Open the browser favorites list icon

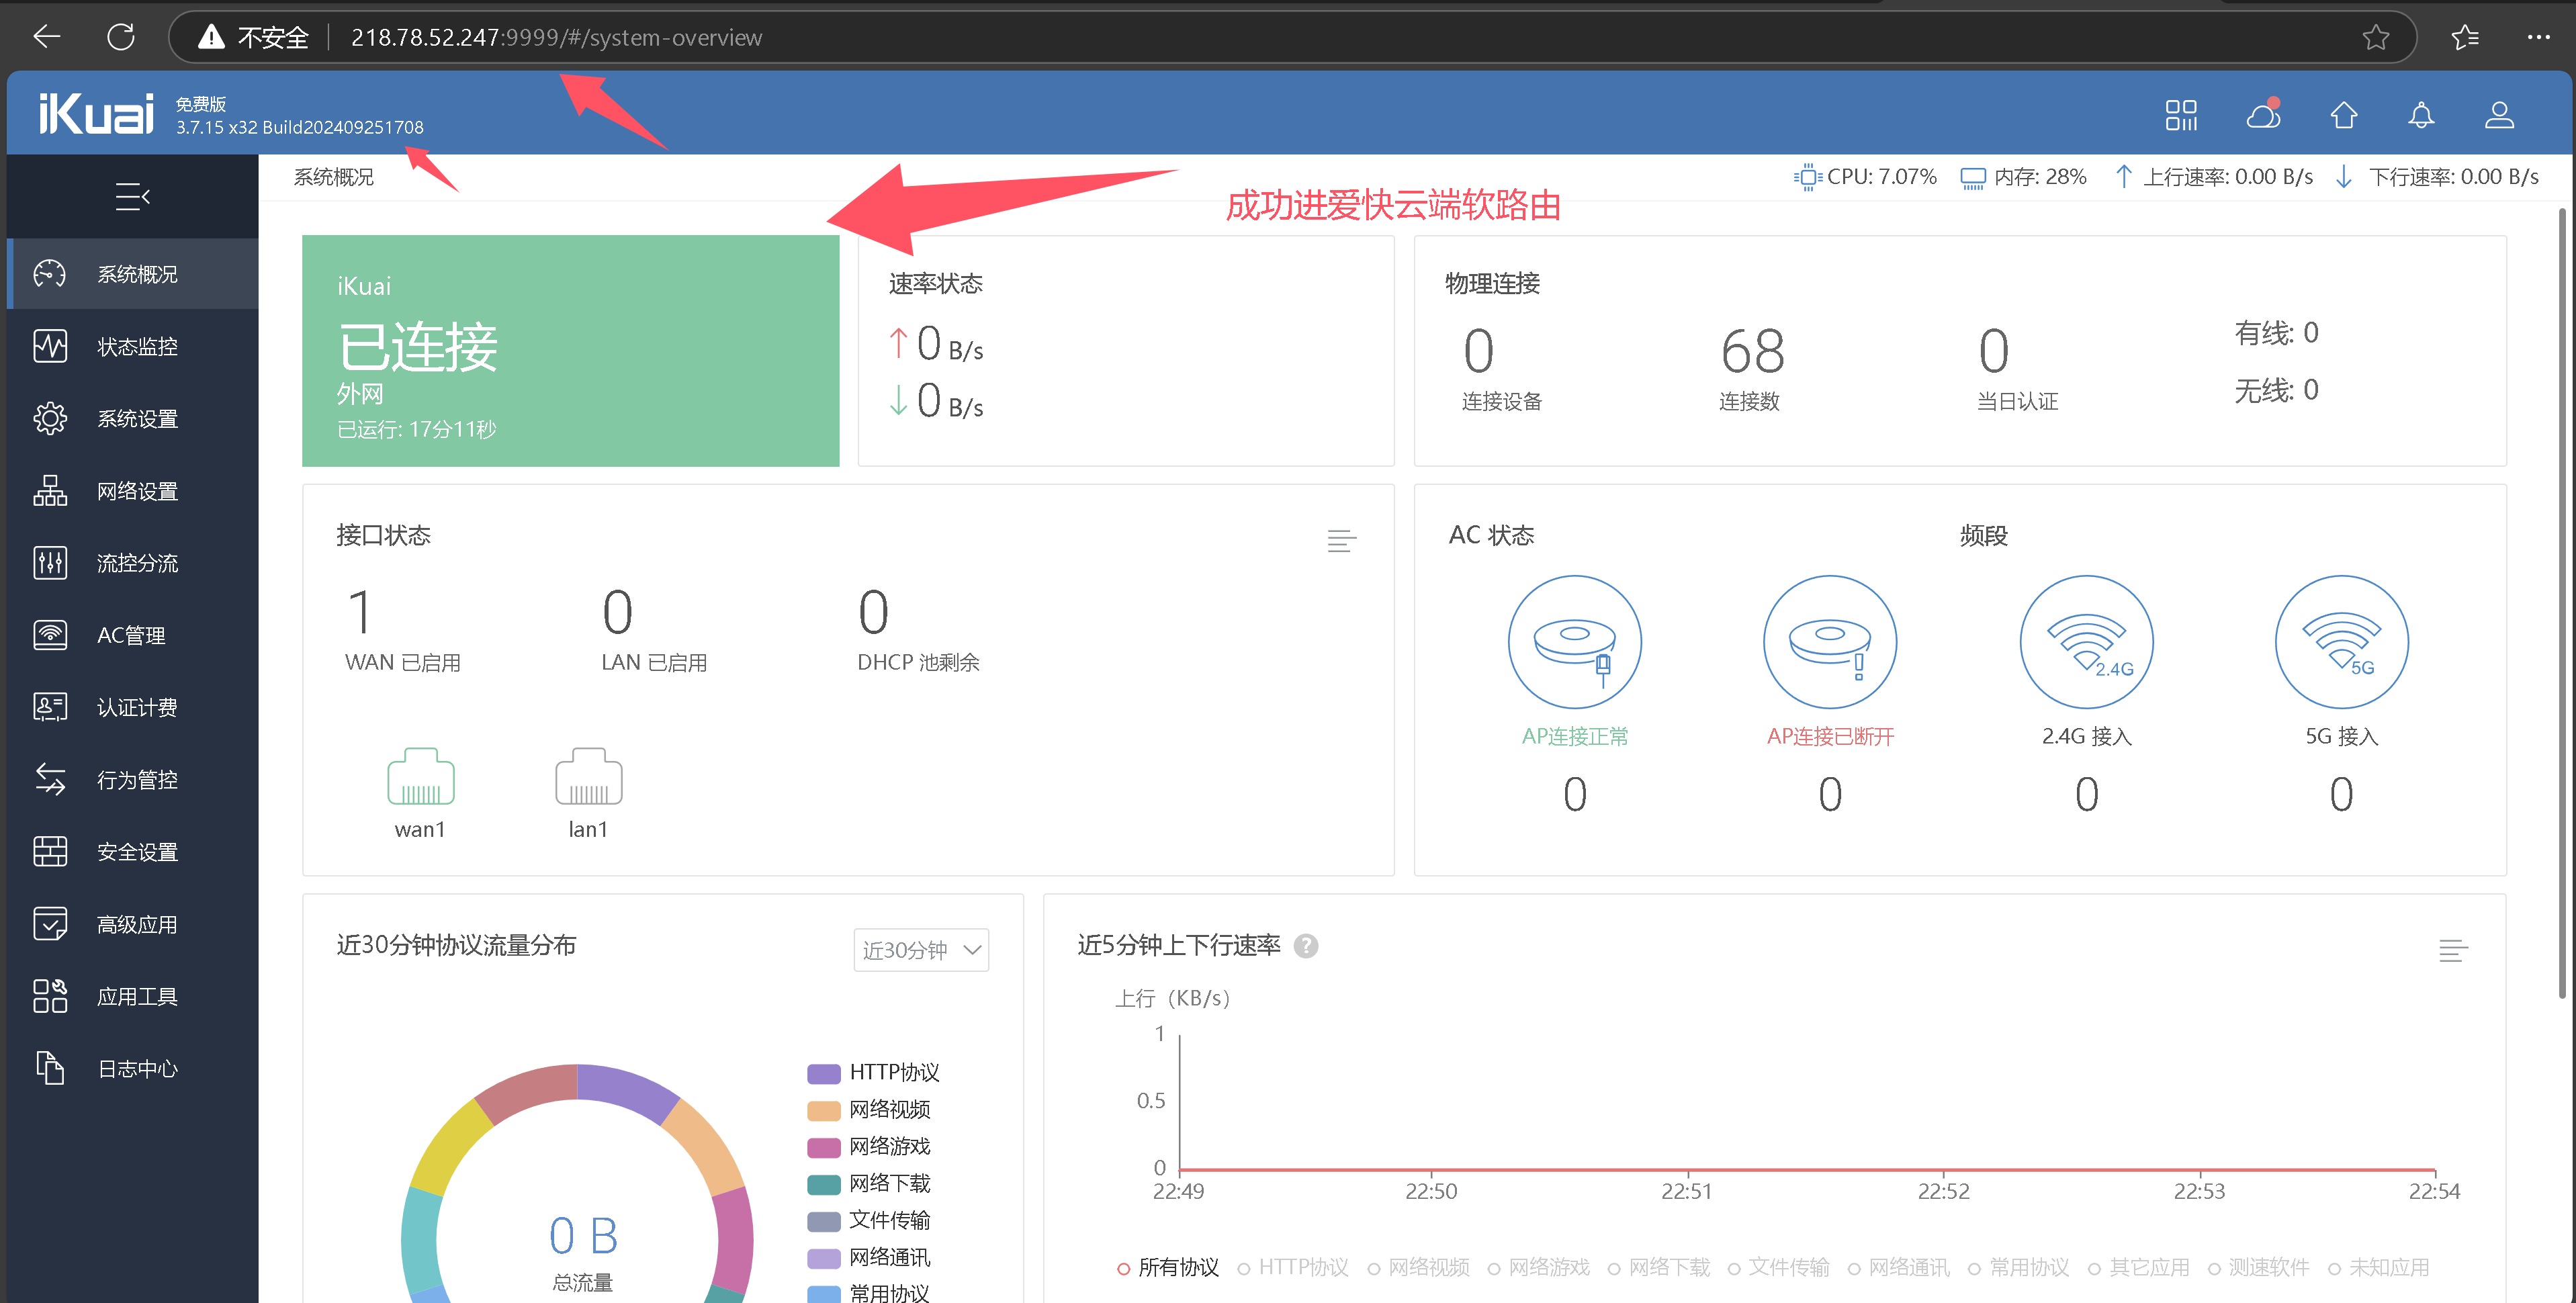[x=2465, y=38]
